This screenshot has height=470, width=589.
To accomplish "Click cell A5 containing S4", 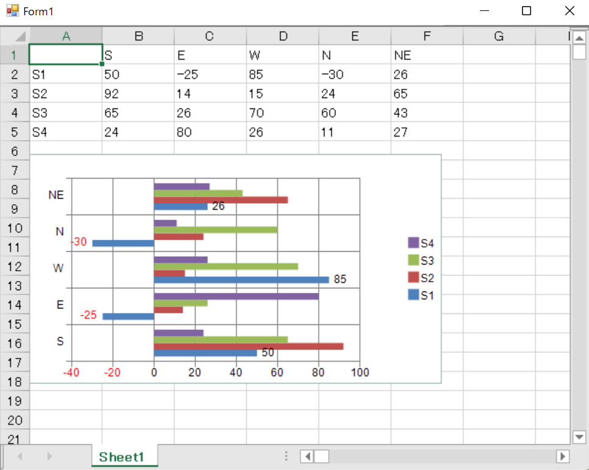I will (66, 132).
